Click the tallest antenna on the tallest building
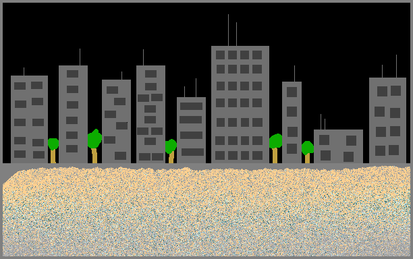 [228, 30]
